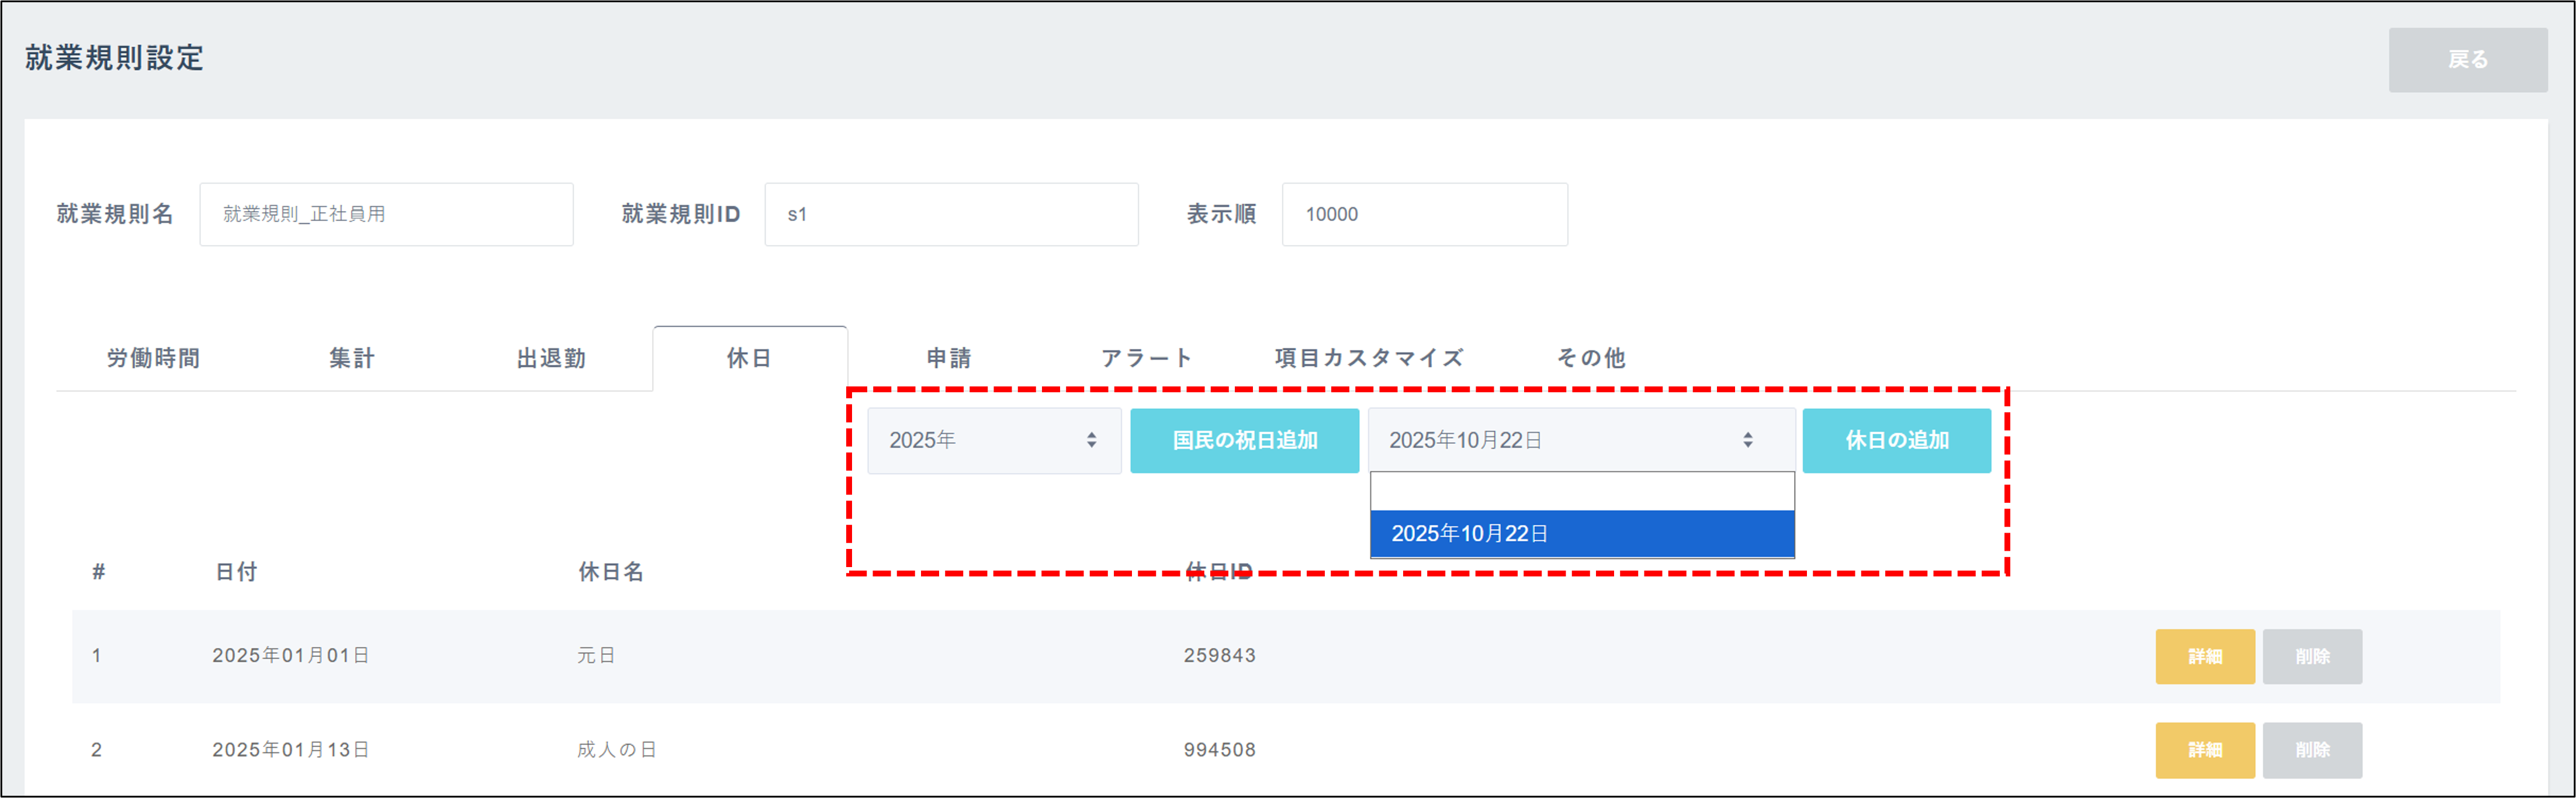Viewport: 2576px width, 798px height.
Task: Switch to the その他 tab
Action: 1590,358
